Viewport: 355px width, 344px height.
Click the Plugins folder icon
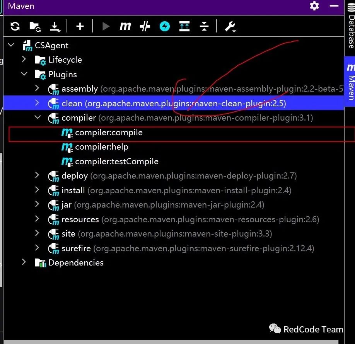tap(40, 75)
